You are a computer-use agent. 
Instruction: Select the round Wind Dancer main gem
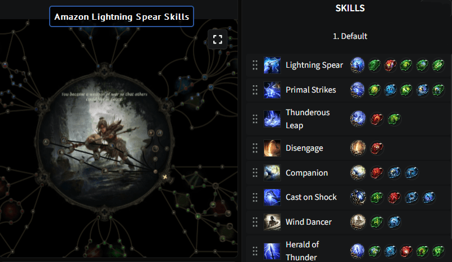[x=358, y=222]
